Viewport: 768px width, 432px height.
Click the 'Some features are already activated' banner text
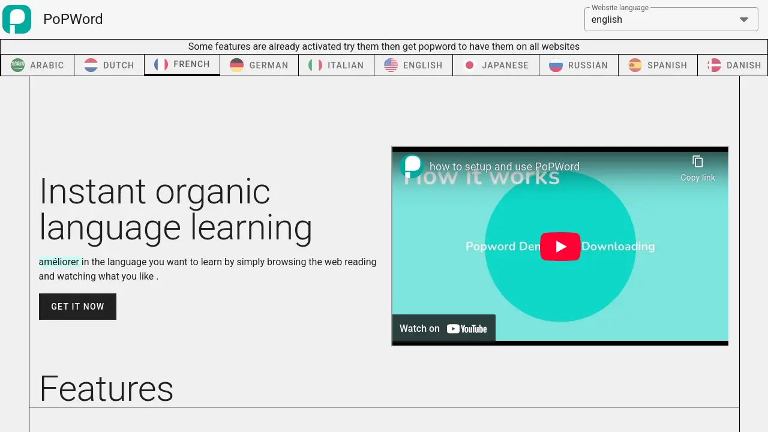coord(384,46)
